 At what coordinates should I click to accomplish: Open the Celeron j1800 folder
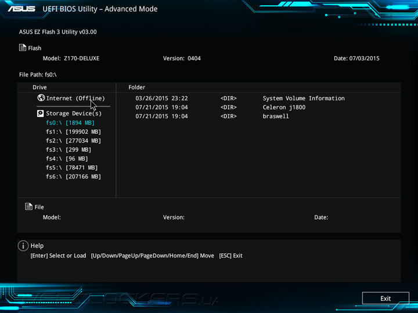pyautogui.click(x=284, y=107)
